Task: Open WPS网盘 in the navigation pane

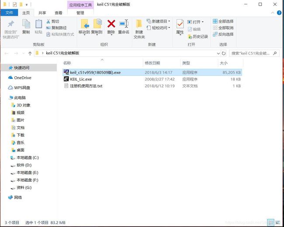Action: point(22,88)
